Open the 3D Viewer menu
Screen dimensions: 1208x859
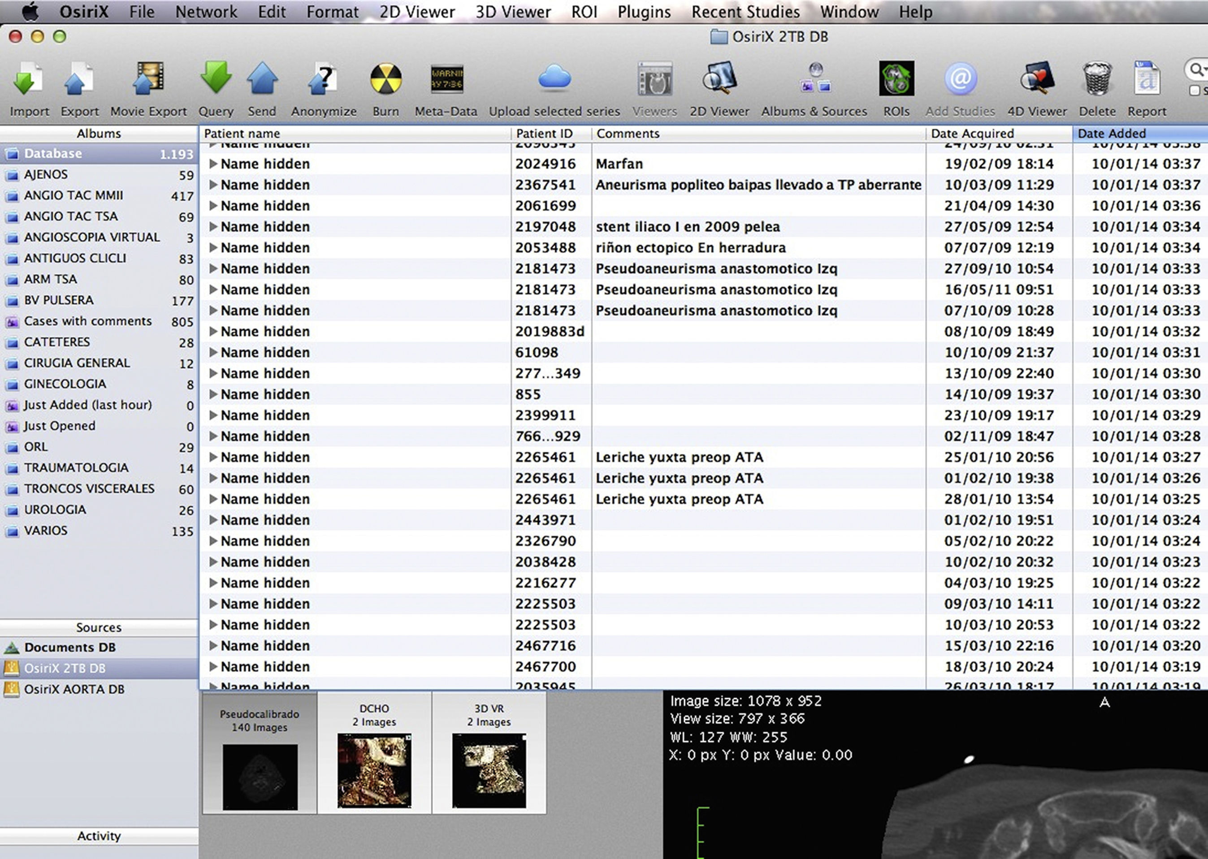pos(513,12)
